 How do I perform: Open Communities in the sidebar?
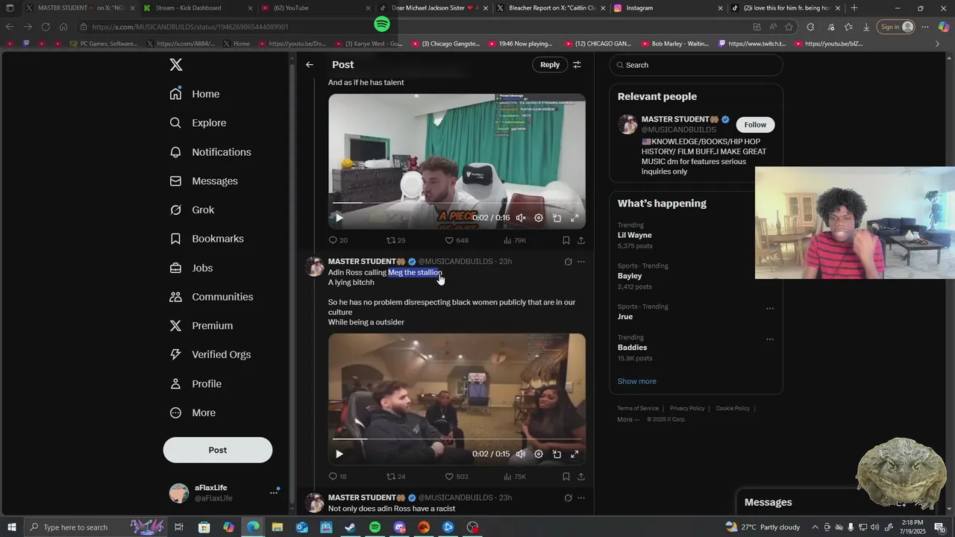(211, 297)
